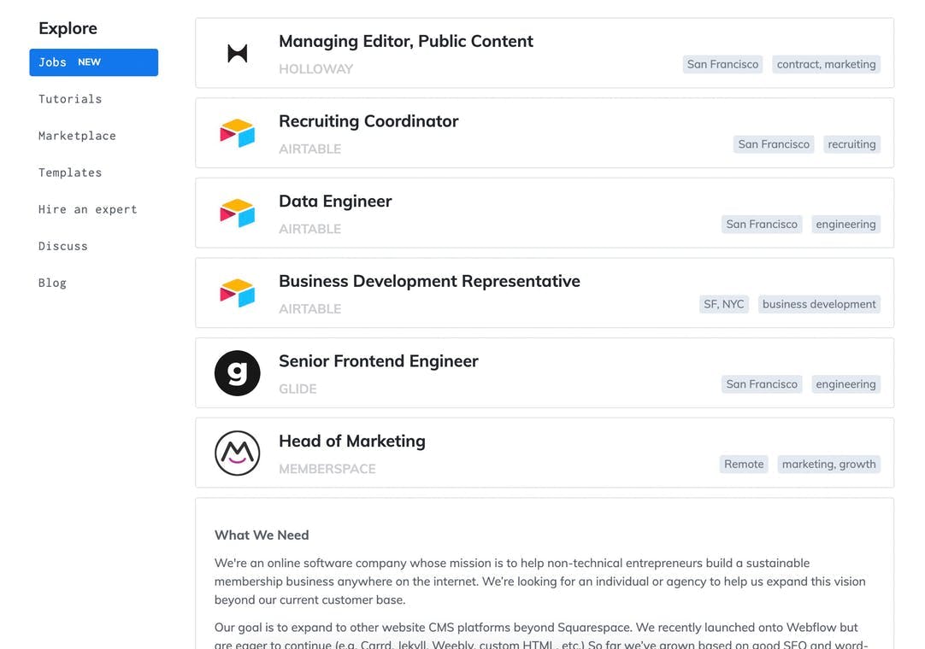The width and height of the screenshot is (925, 649).
Task: Click the Remote tag on Head of Marketing
Action: pyautogui.click(x=744, y=464)
